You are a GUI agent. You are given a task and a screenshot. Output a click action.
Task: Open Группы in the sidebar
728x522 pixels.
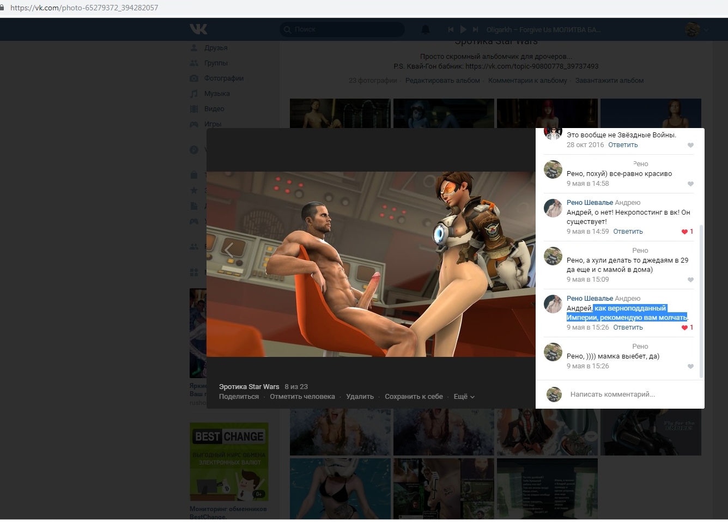pyautogui.click(x=216, y=63)
